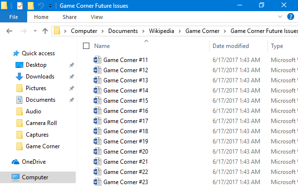The height and width of the screenshot is (188, 298).
Task: Select the file Game Corner #12
Action: 125,70
